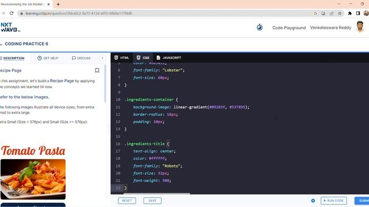Bookmark this page with star icon
The image size is (369, 207).
point(340,13)
